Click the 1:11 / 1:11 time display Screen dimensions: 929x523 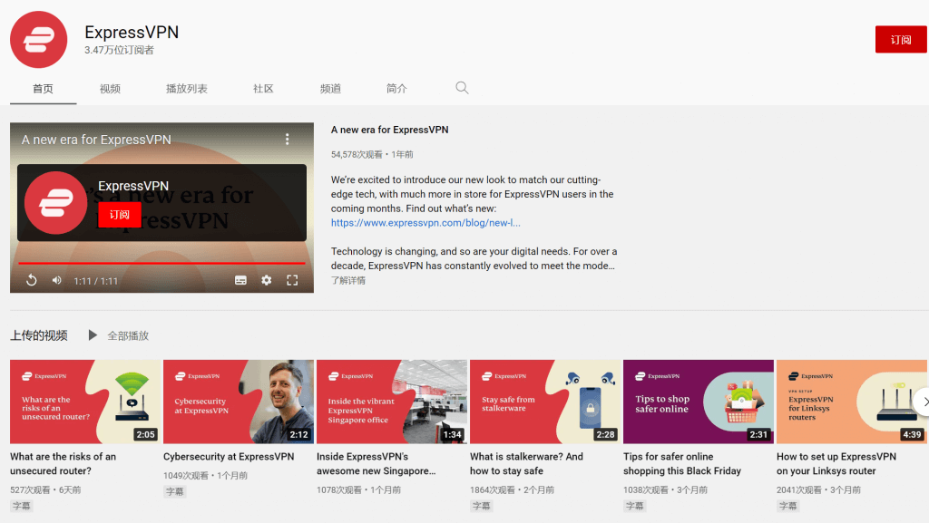click(95, 281)
